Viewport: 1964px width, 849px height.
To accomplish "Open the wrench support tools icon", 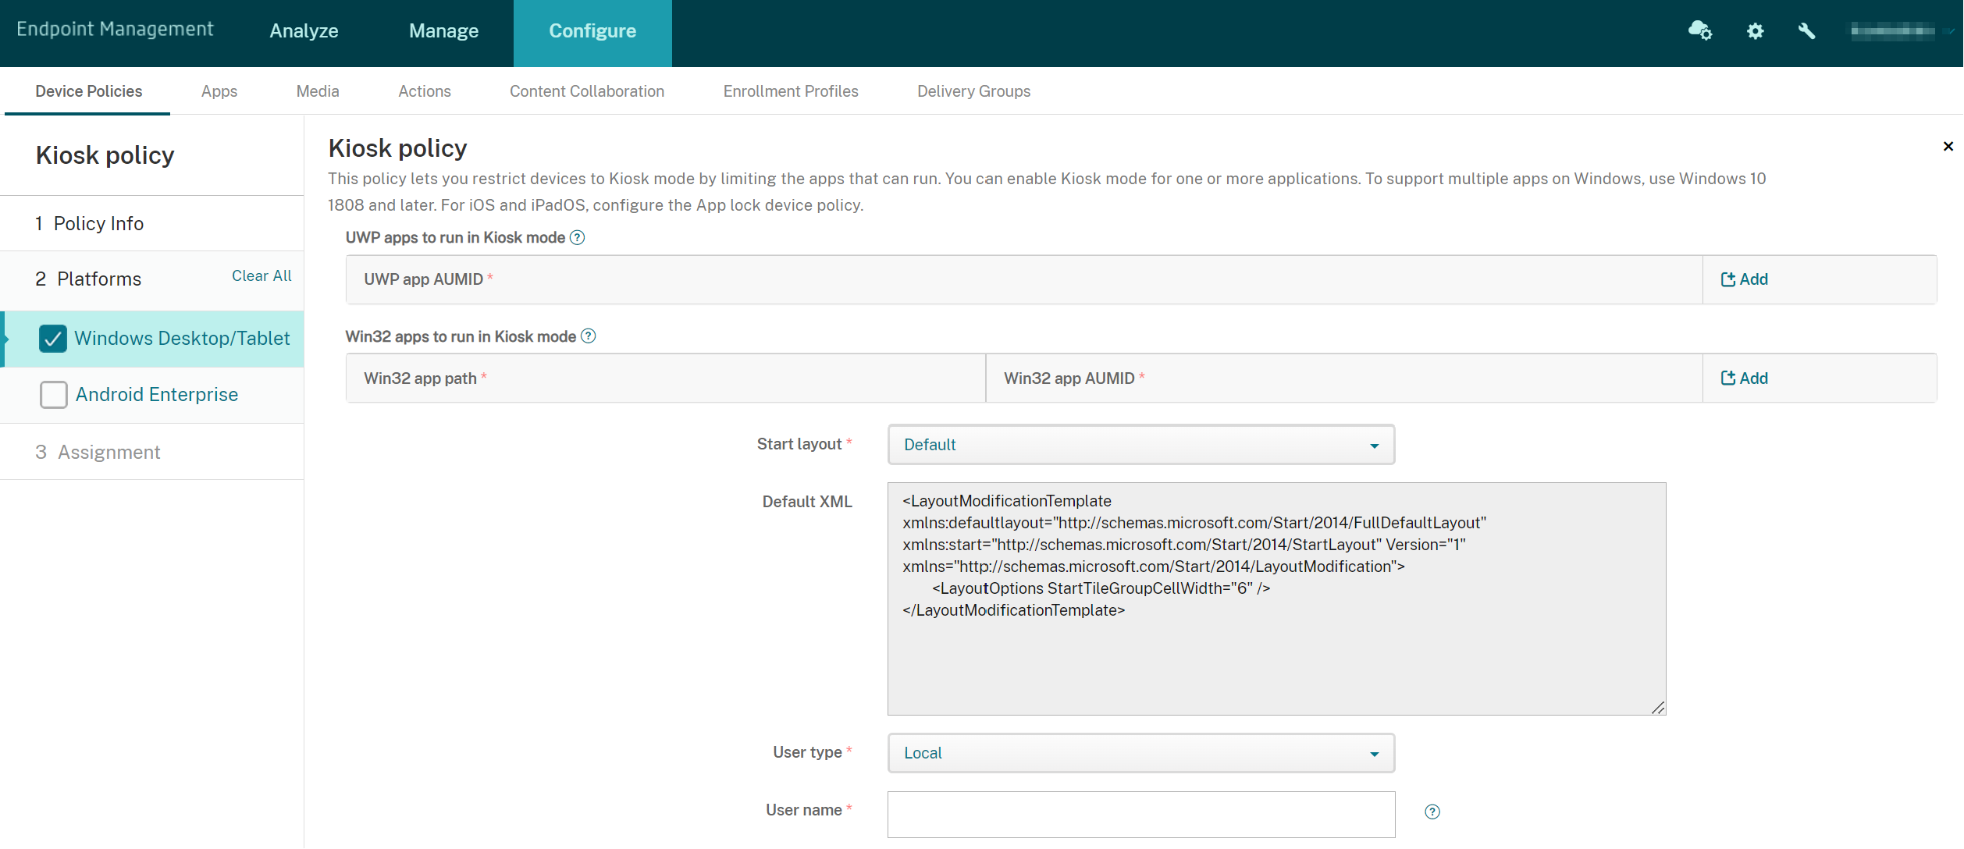I will point(1806,31).
